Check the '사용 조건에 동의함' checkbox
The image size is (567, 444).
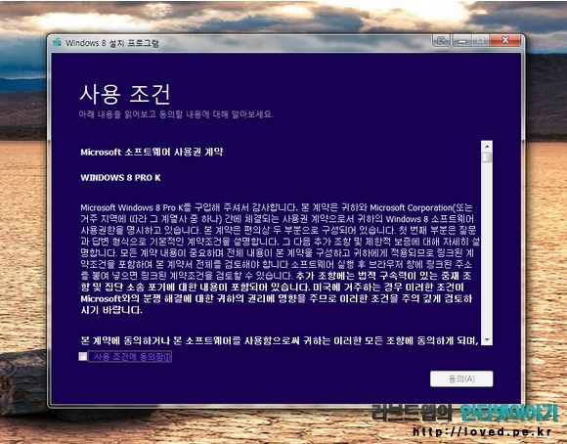pyautogui.click(x=83, y=356)
